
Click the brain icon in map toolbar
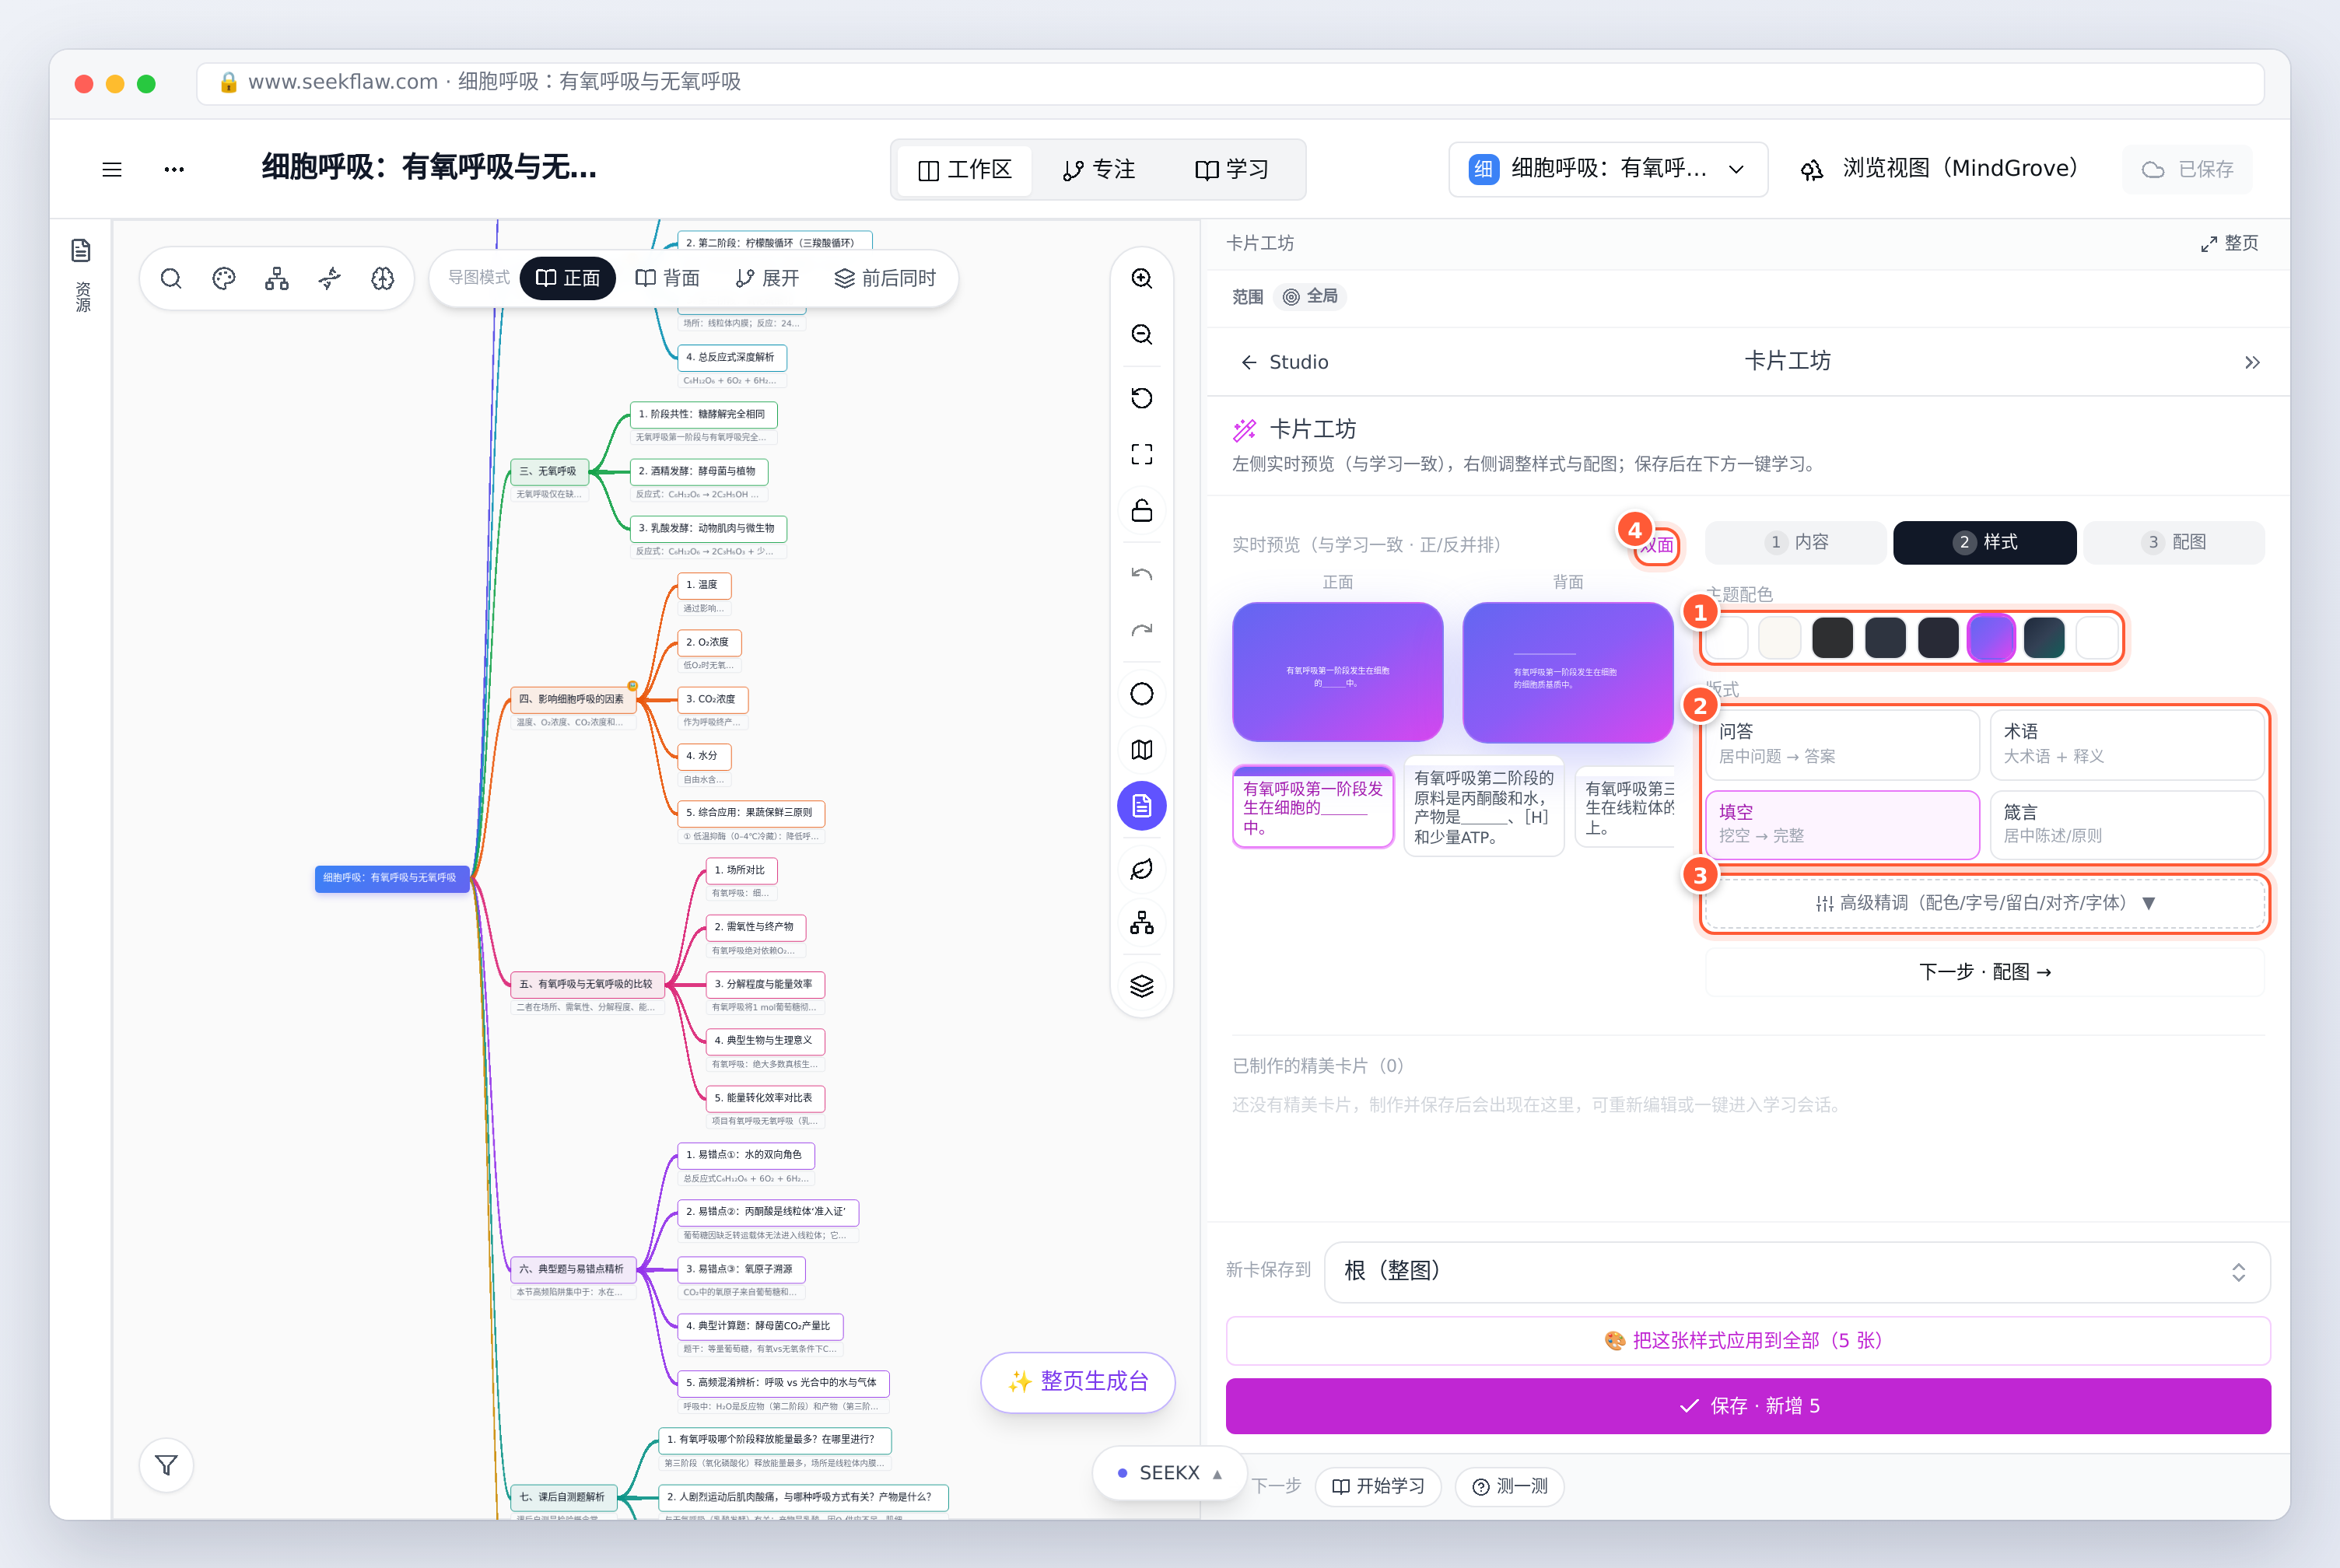pos(383,278)
